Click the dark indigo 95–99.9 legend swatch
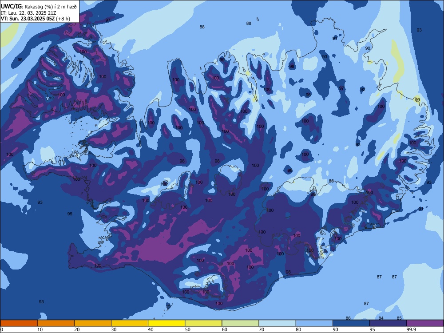Screen dimensions: 444x333 388,323
